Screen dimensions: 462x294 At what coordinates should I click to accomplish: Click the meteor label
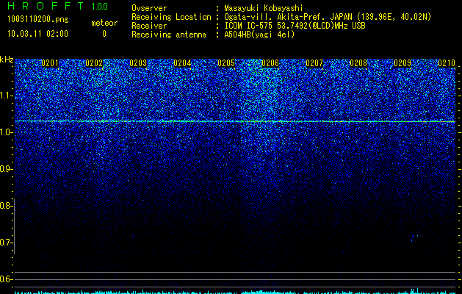point(104,23)
